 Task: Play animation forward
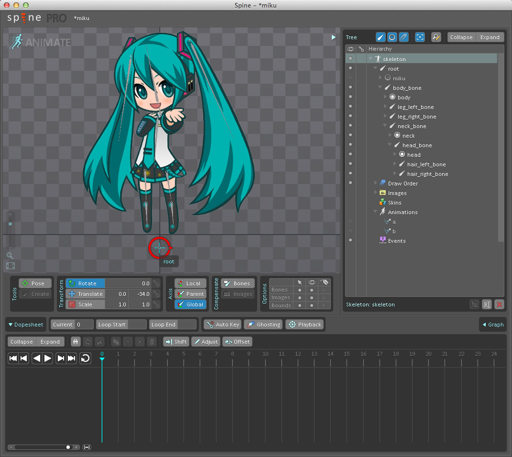tap(48, 358)
